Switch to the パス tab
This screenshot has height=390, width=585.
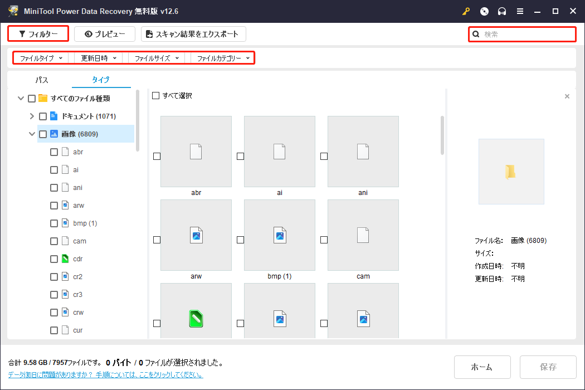pyautogui.click(x=42, y=80)
